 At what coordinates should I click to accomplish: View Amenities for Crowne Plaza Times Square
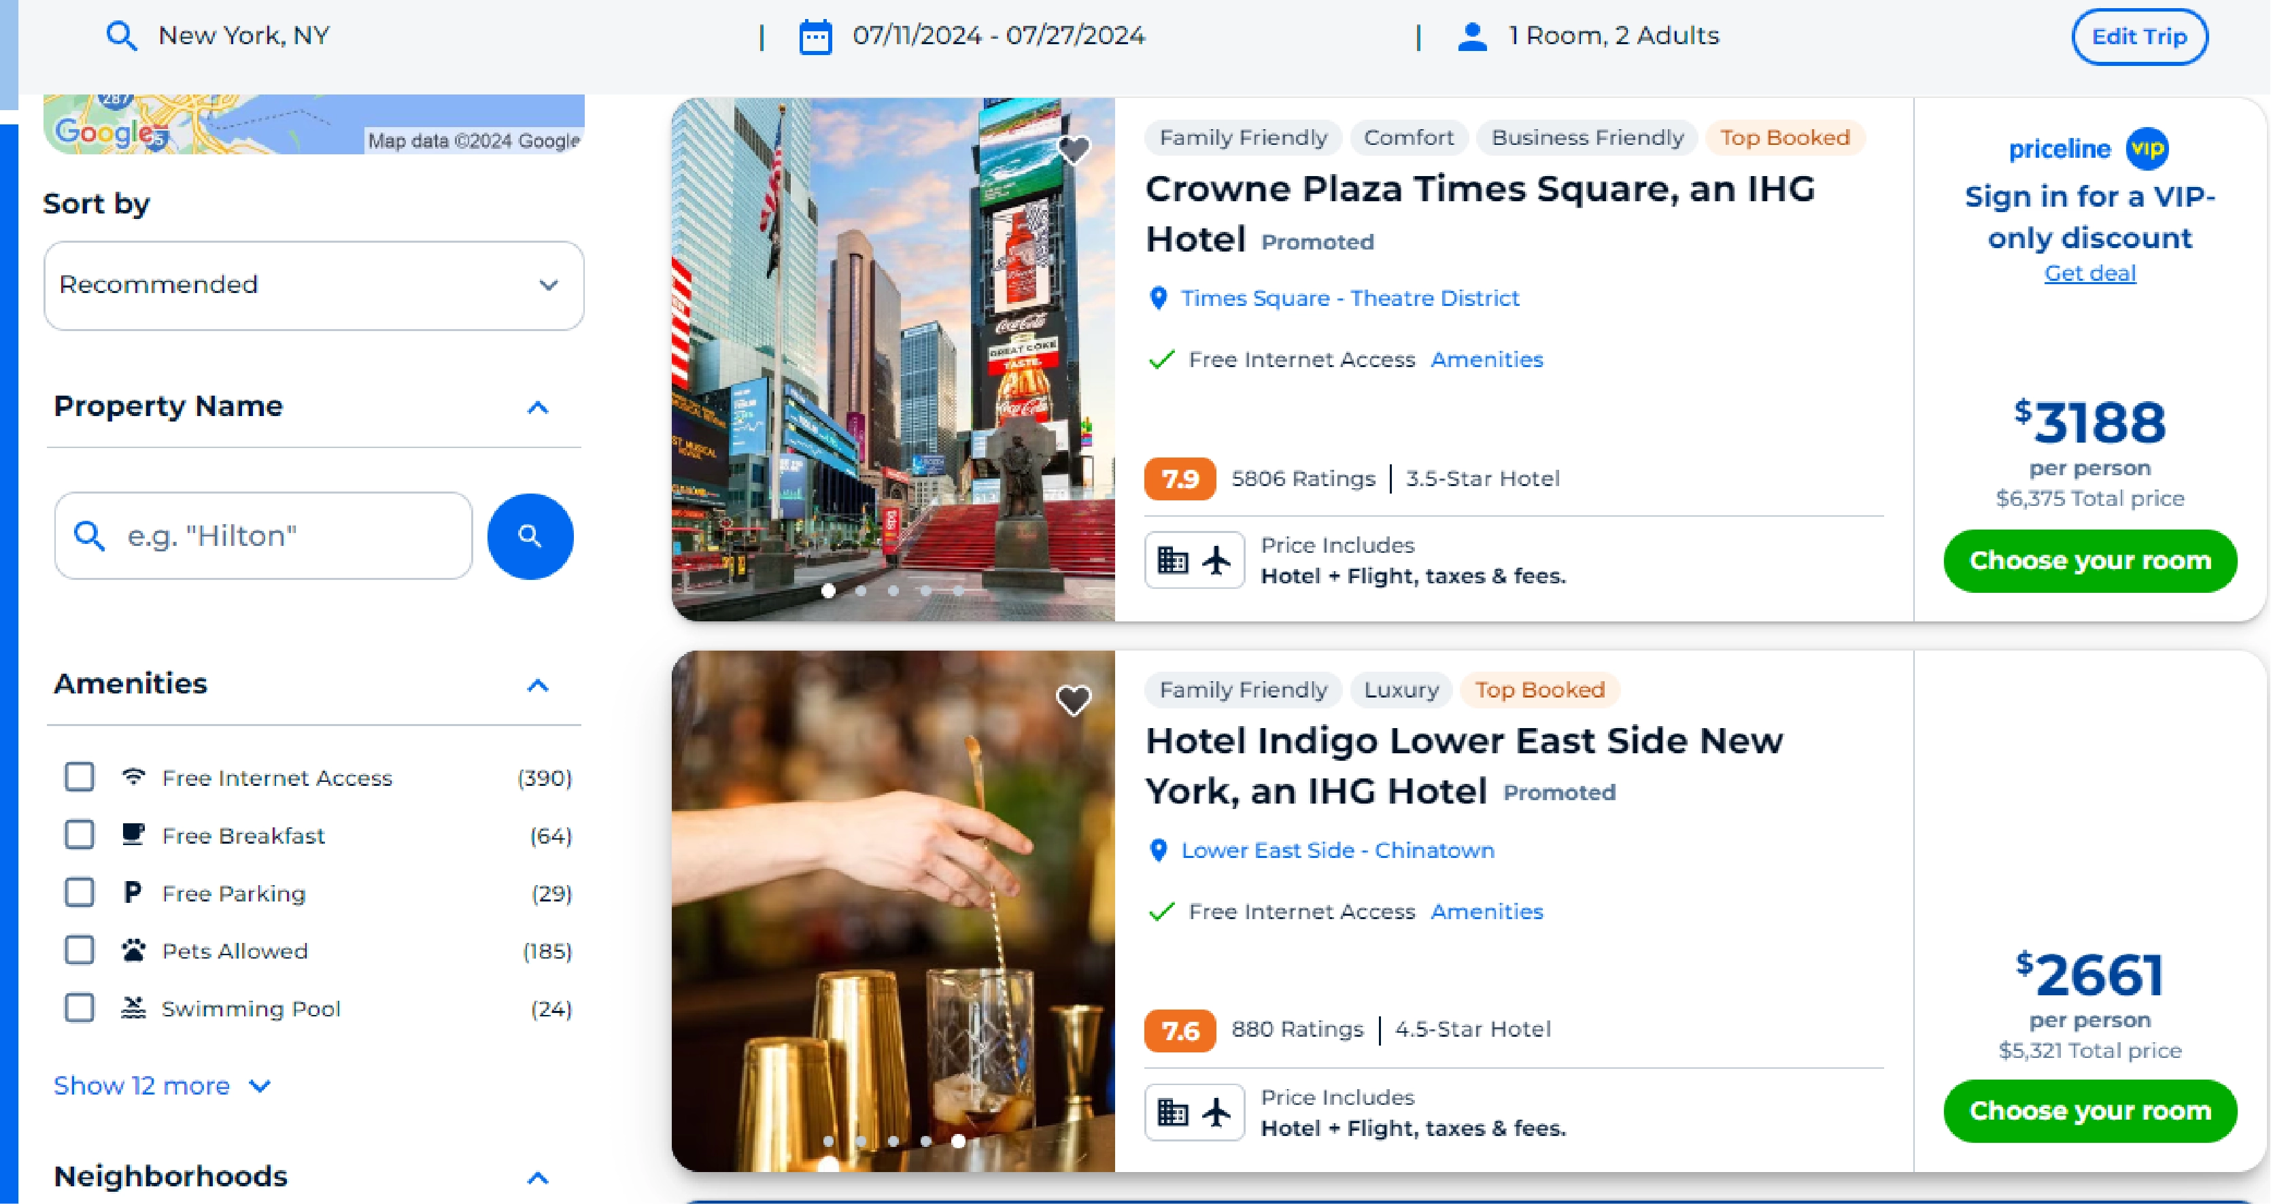(1486, 360)
